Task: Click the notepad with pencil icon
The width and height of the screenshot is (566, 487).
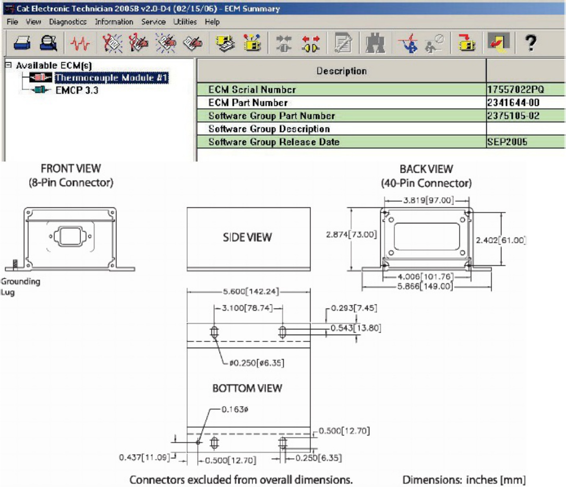Action: click(x=343, y=43)
